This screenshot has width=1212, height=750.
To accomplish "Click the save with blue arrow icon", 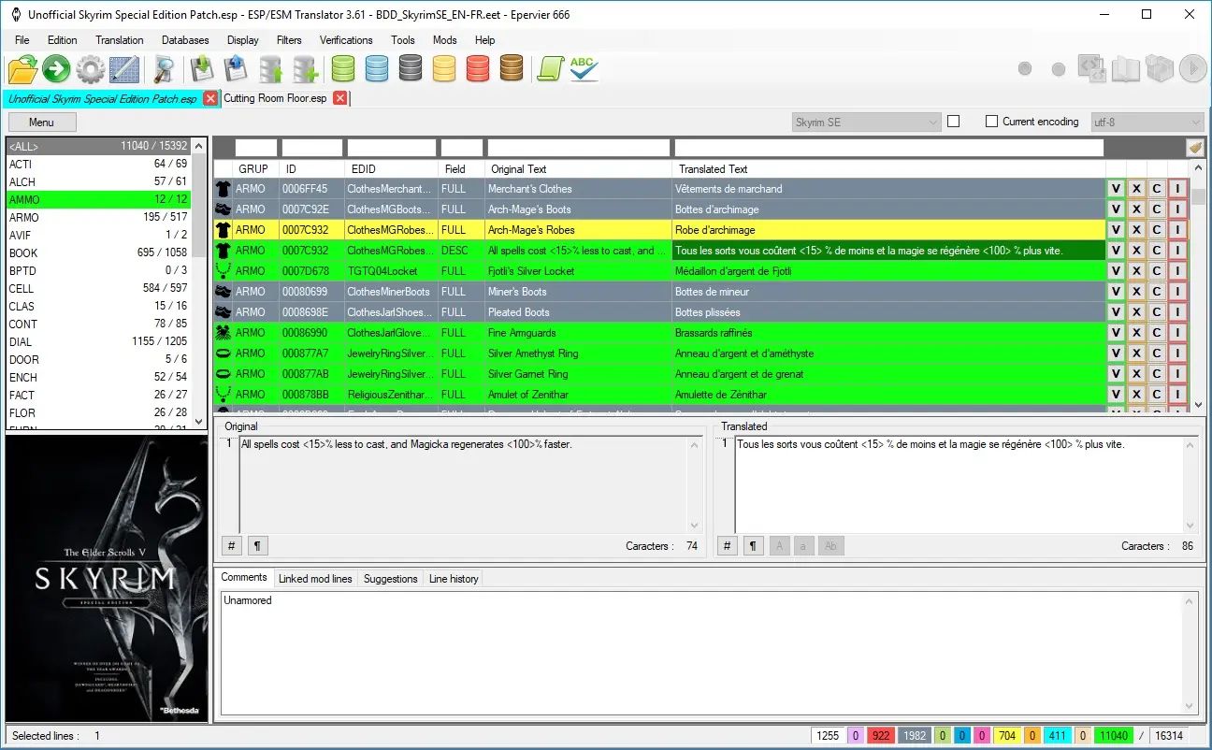I will tap(235, 69).
